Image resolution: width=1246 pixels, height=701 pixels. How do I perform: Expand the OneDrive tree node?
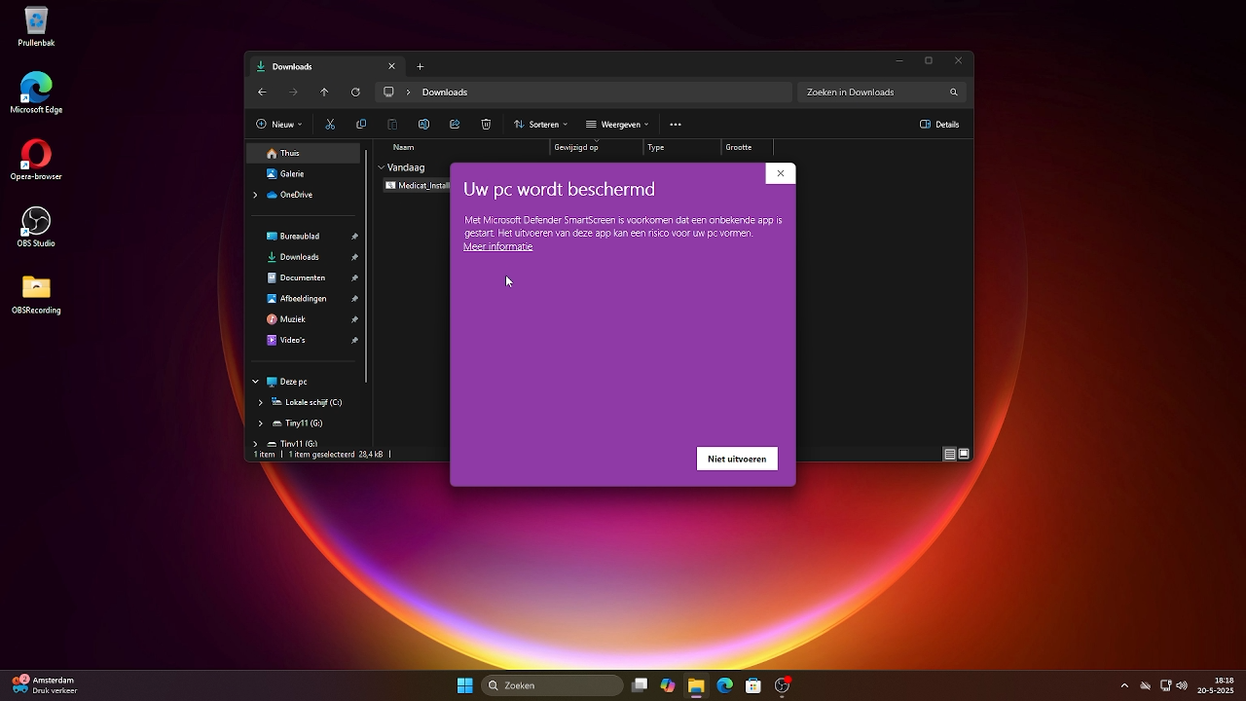point(255,195)
